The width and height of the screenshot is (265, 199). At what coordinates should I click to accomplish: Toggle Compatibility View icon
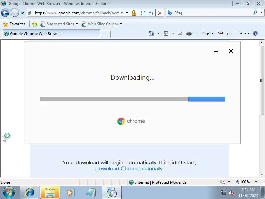143,13
